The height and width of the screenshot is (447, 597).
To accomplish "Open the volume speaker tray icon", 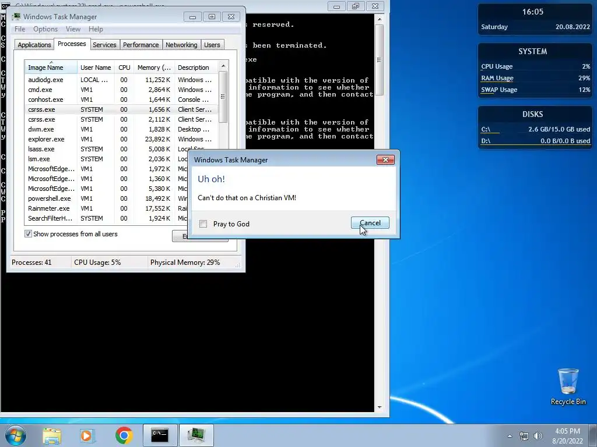I will click(x=538, y=436).
